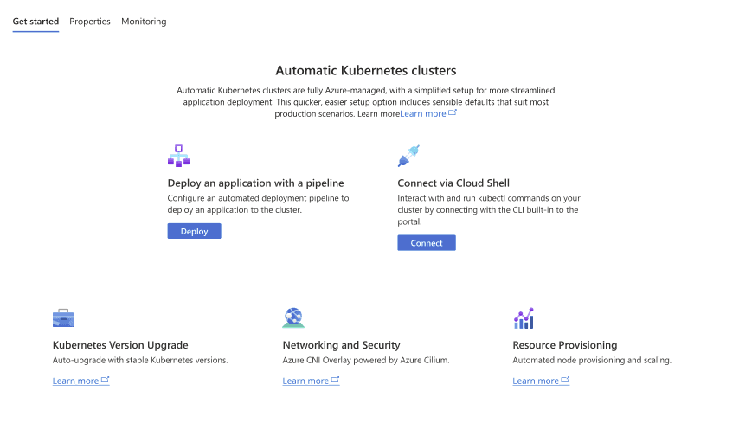The width and height of the screenshot is (739, 423).
Task: Click the Automatic Kubernetes clusters heading
Action: (365, 70)
